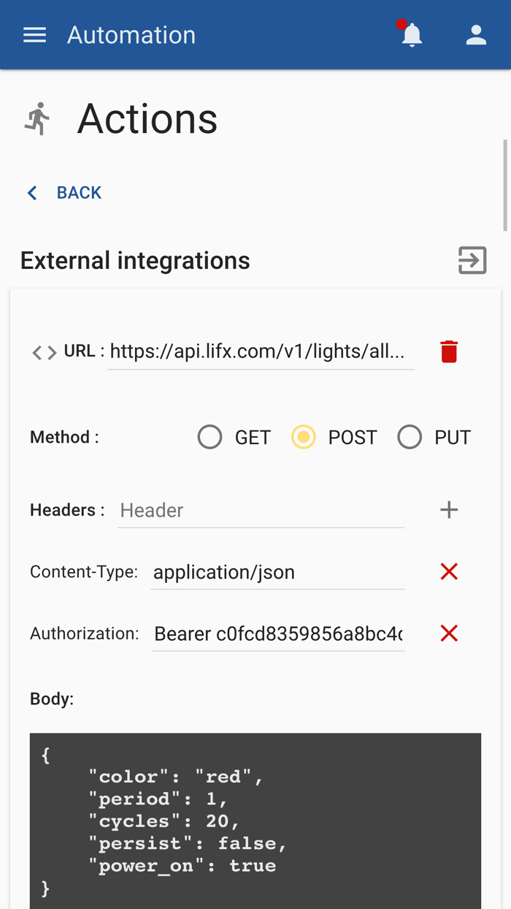Reselect the POST method radio button
This screenshot has width=511, height=909.
tap(303, 436)
